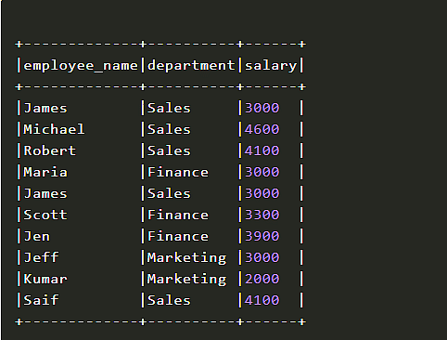The image size is (447, 340).
Task: Click Sales in Saif's row
Action: point(169,300)
